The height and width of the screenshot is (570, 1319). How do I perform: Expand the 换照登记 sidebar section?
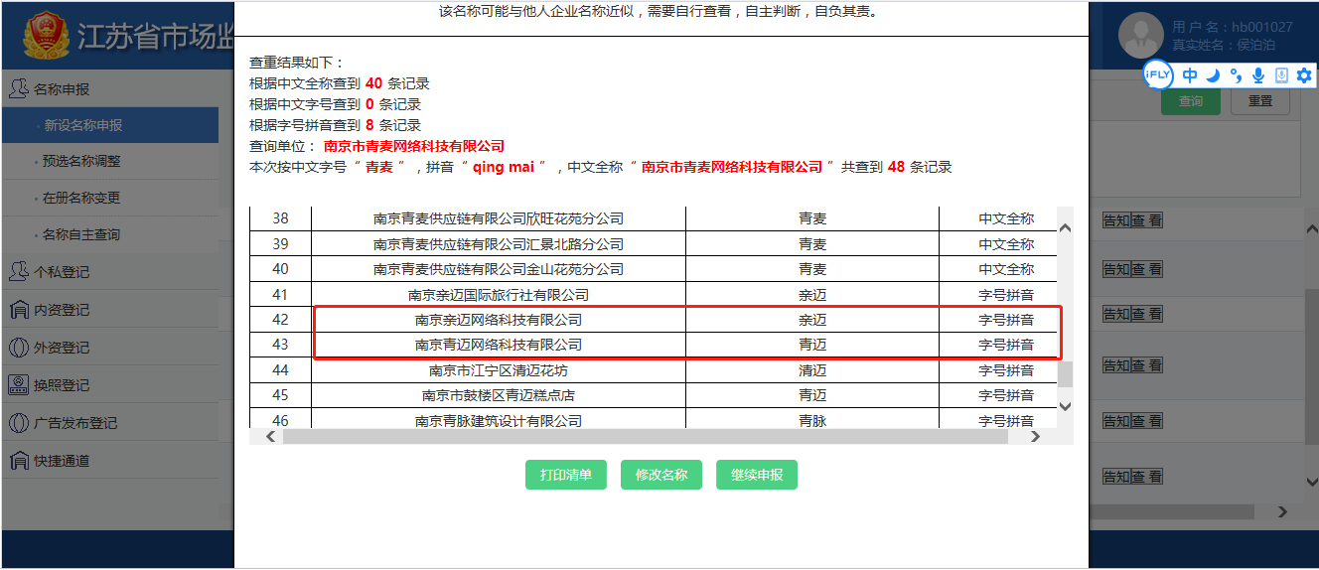pyautogui.click(x=109, y=385)
